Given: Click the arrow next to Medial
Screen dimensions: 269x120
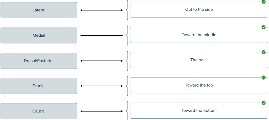Looking at the screenshot, I should (x=101, y=35).
